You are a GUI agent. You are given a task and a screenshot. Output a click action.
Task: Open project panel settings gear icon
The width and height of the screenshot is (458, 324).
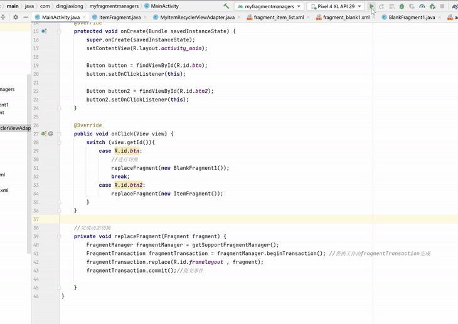pyautogui.click(x=16, y=18)
